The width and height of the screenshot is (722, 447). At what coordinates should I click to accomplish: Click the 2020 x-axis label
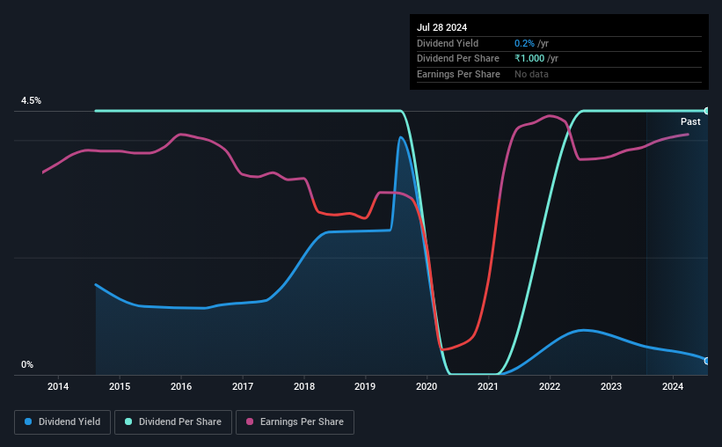(x=427, y=386)
